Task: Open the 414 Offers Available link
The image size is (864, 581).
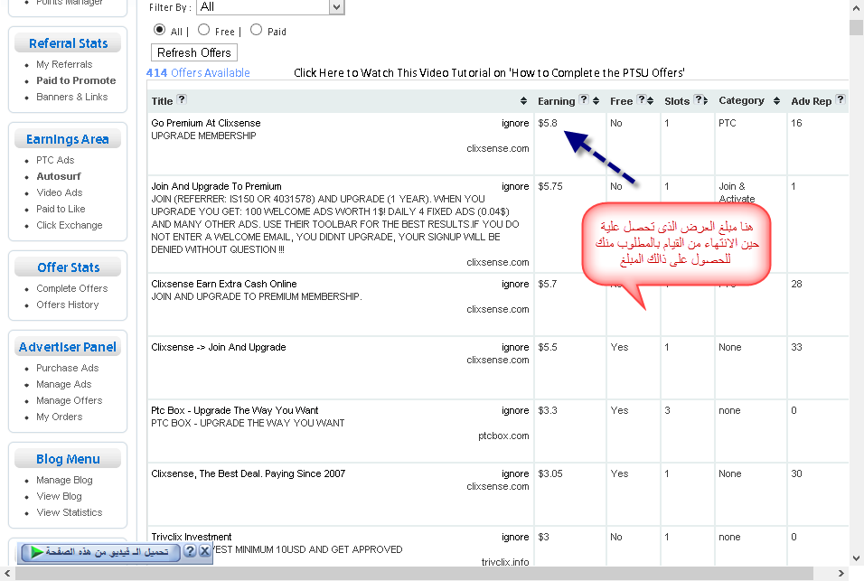Action: [x=198, y=72]
